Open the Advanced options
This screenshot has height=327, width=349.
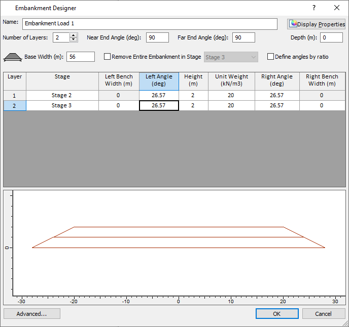(x=32, y=314)
